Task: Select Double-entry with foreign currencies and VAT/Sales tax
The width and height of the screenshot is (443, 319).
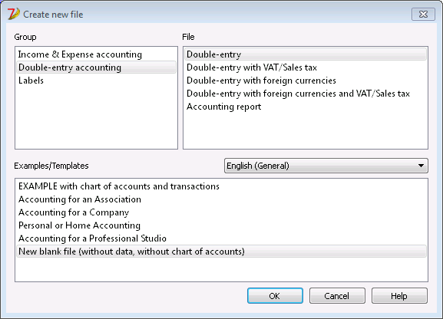Action: coord(306,94)
